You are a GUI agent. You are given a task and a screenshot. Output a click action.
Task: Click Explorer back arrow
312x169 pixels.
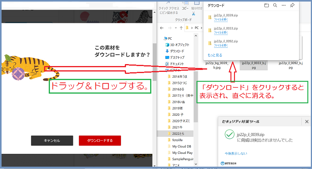pyautogui.click(x=162, y=28)
